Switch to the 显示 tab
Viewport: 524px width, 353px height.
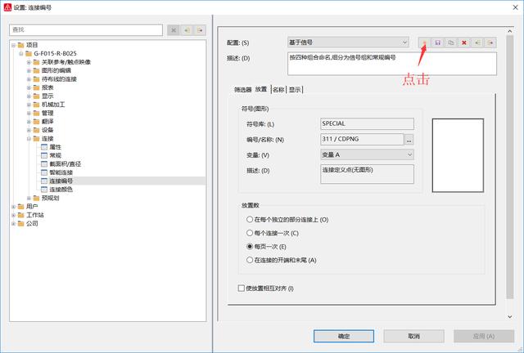[295, 89]
